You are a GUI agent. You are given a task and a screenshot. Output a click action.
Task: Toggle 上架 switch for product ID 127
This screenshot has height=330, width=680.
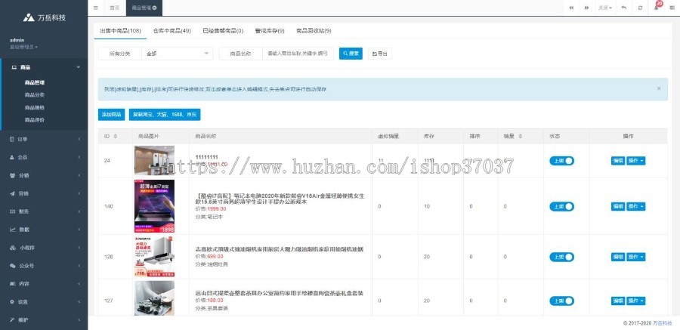(561, 301)
